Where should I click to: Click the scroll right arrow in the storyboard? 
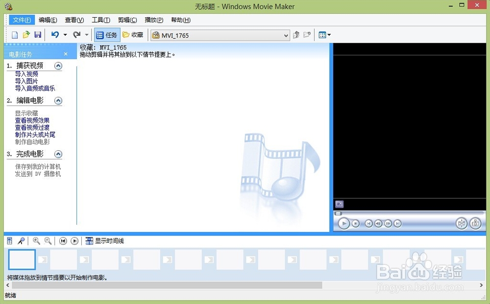[x=481, y=285]
